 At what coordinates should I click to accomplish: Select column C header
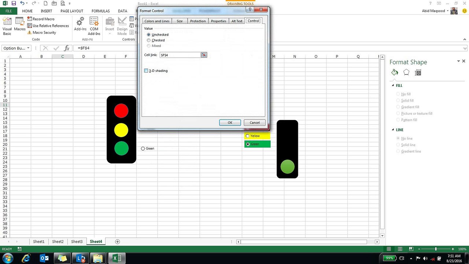pyautogui.click(x=62, y=56)
